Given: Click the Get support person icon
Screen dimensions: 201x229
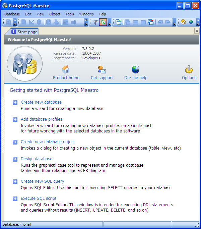Looking at the screenshot, I should pyautogui.click(x=102, y=69).
